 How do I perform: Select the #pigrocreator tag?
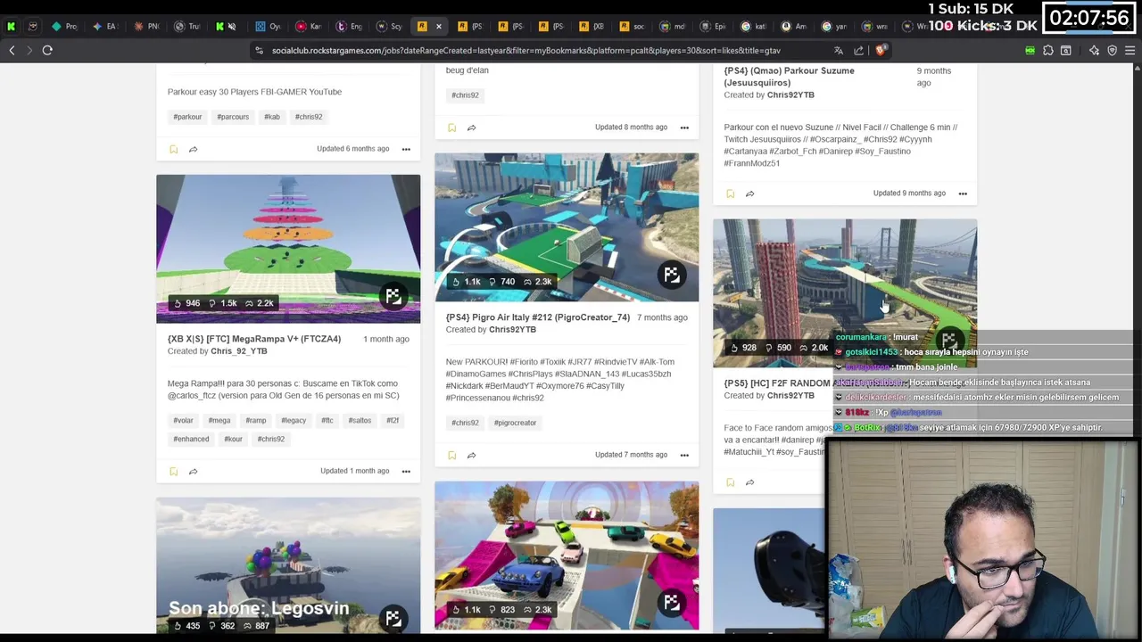[515, 423]
